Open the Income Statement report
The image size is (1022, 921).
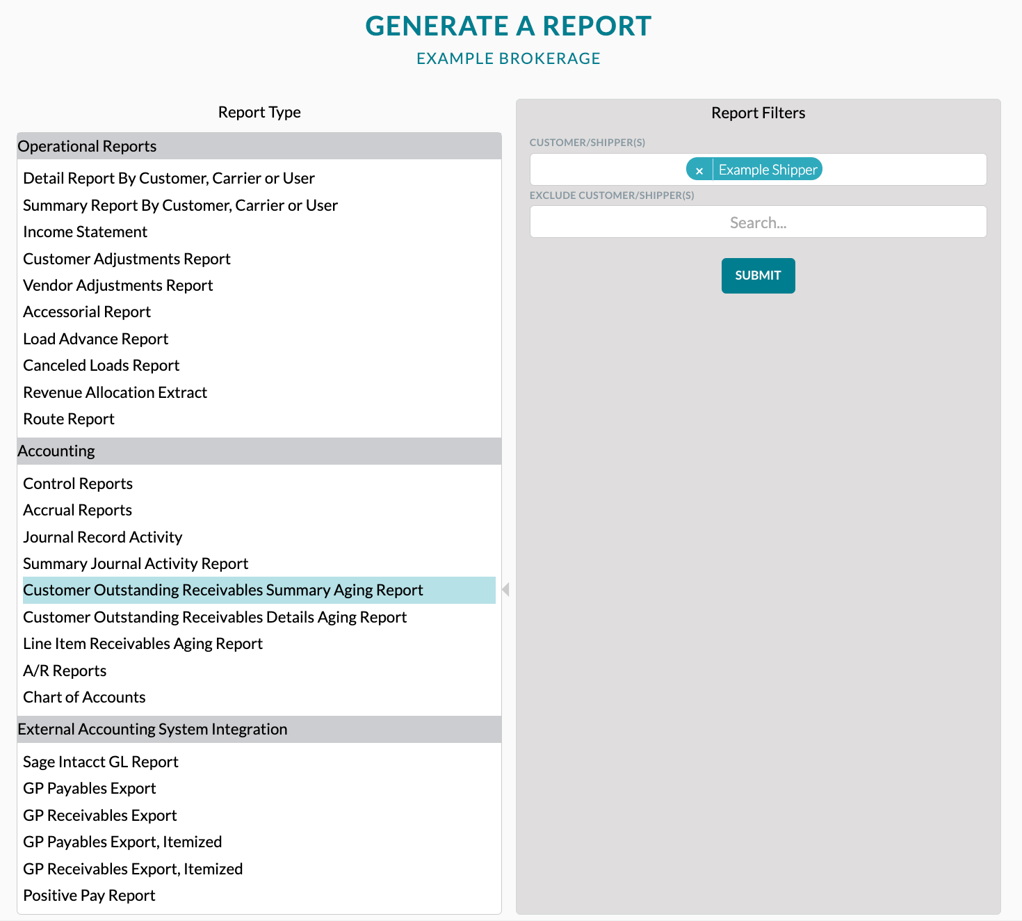[x=86, y=232]
